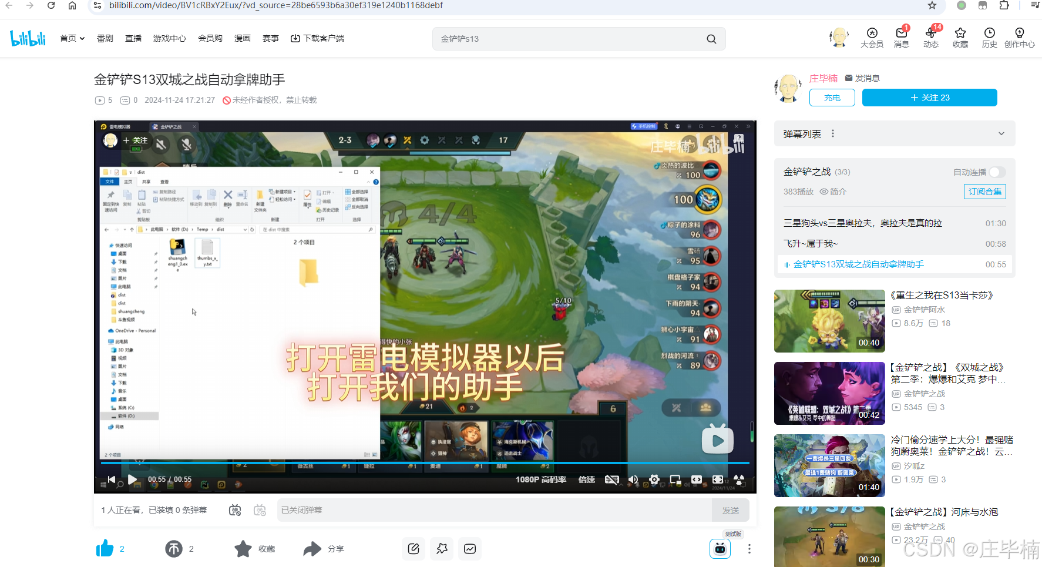The width and height of the screenshot is (1042, 567).
Task: Open AI assistant robot icon
Action: click(x=720, y=549)
